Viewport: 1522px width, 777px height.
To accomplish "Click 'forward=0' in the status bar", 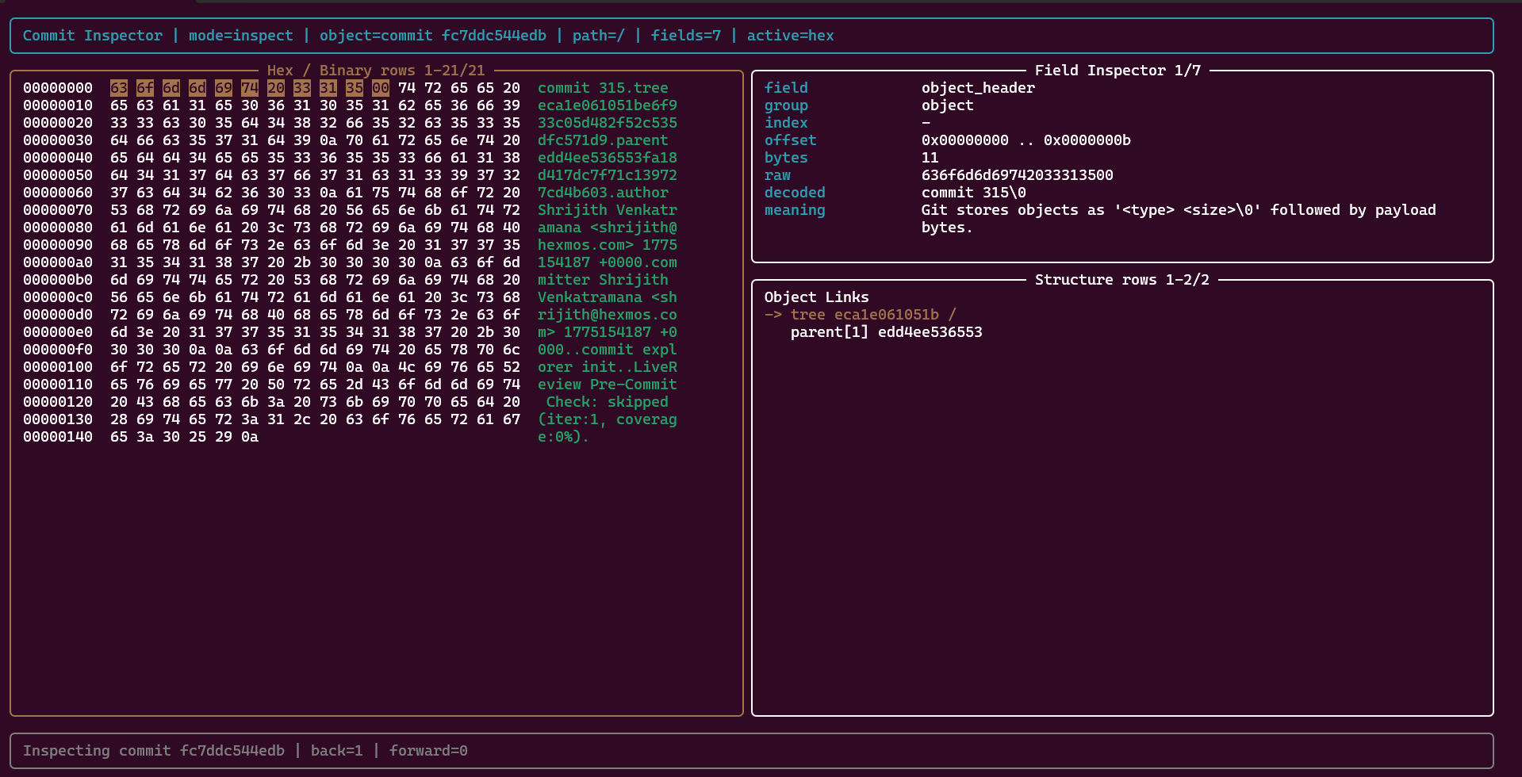I will point(428,751).
